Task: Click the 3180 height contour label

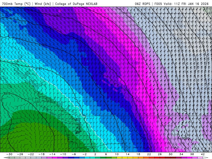Action: 39,69
